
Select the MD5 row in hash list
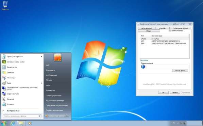coord(165,41)
